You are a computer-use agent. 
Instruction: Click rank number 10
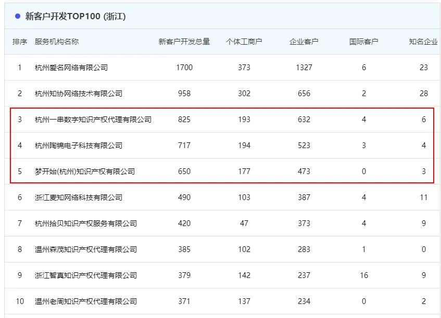(20, 301)
